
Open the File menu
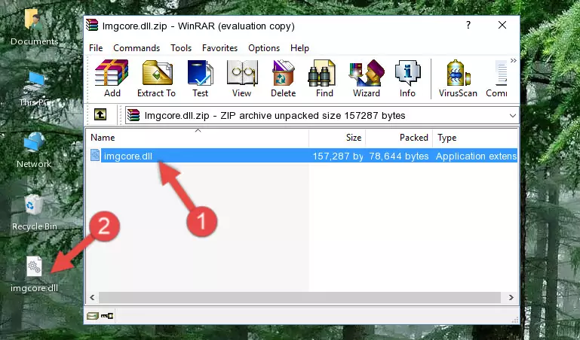coord(96,48)
